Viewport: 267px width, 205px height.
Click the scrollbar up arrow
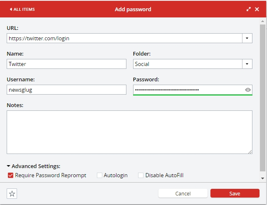coord(262,21)
